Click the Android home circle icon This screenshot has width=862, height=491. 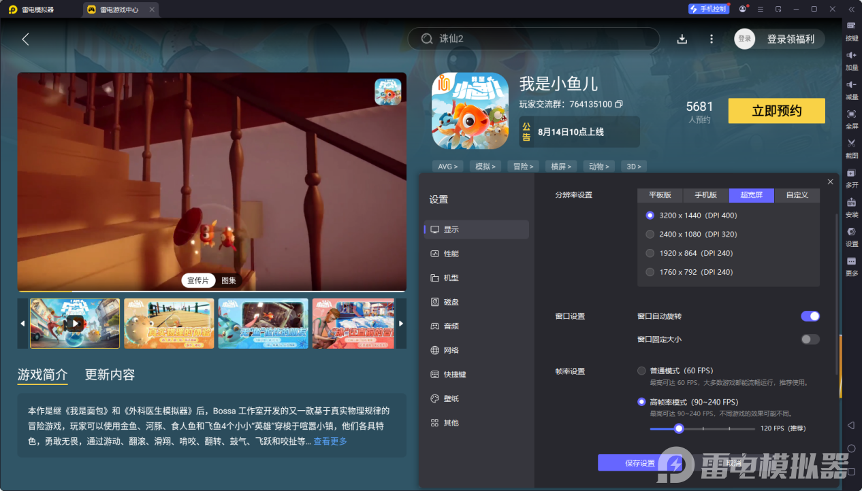[x=851, y=449]
